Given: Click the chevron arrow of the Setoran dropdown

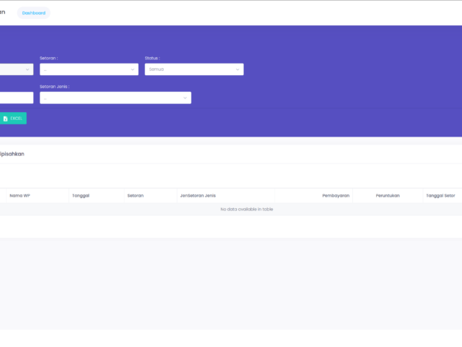Looking at the screenshot, I should click(133, 69).
